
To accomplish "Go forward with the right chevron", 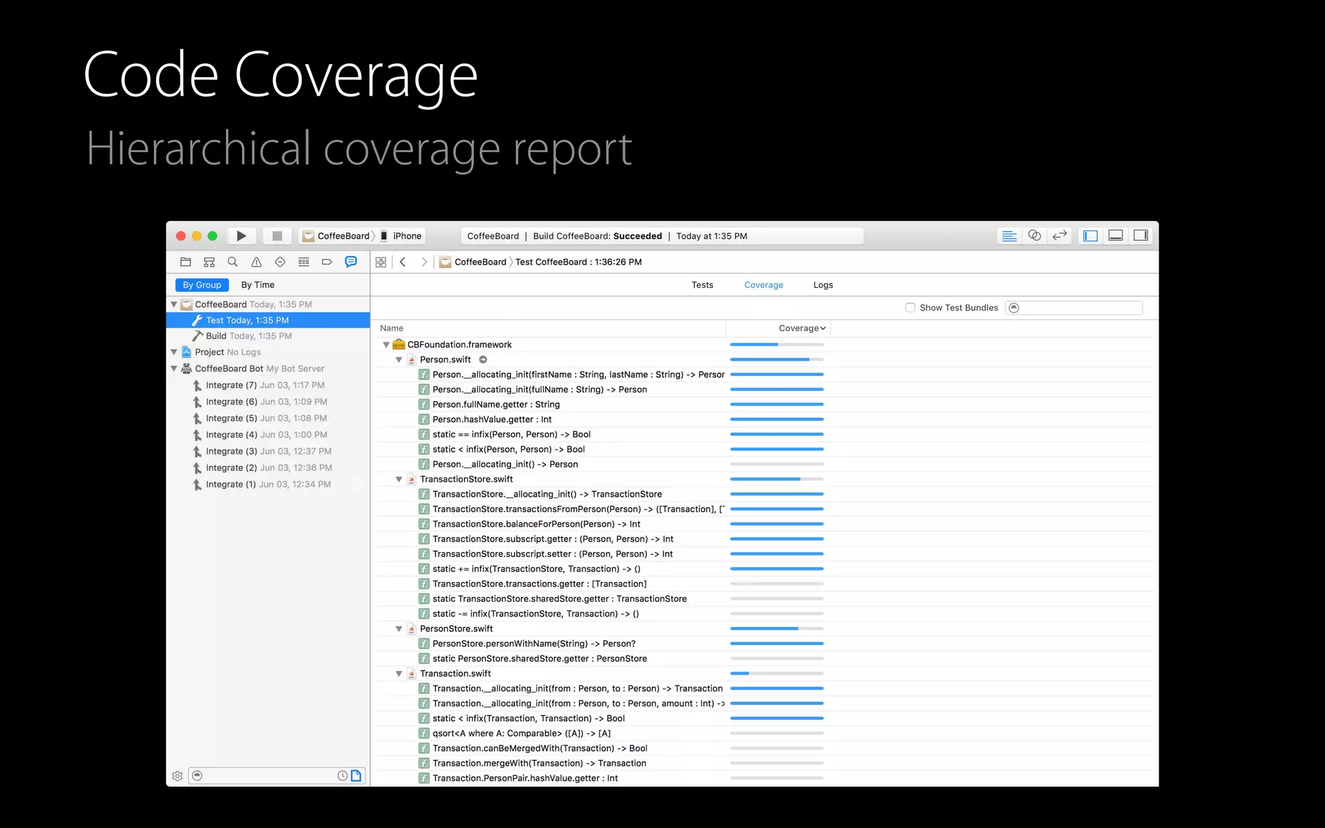I will [x=424, y=262].
